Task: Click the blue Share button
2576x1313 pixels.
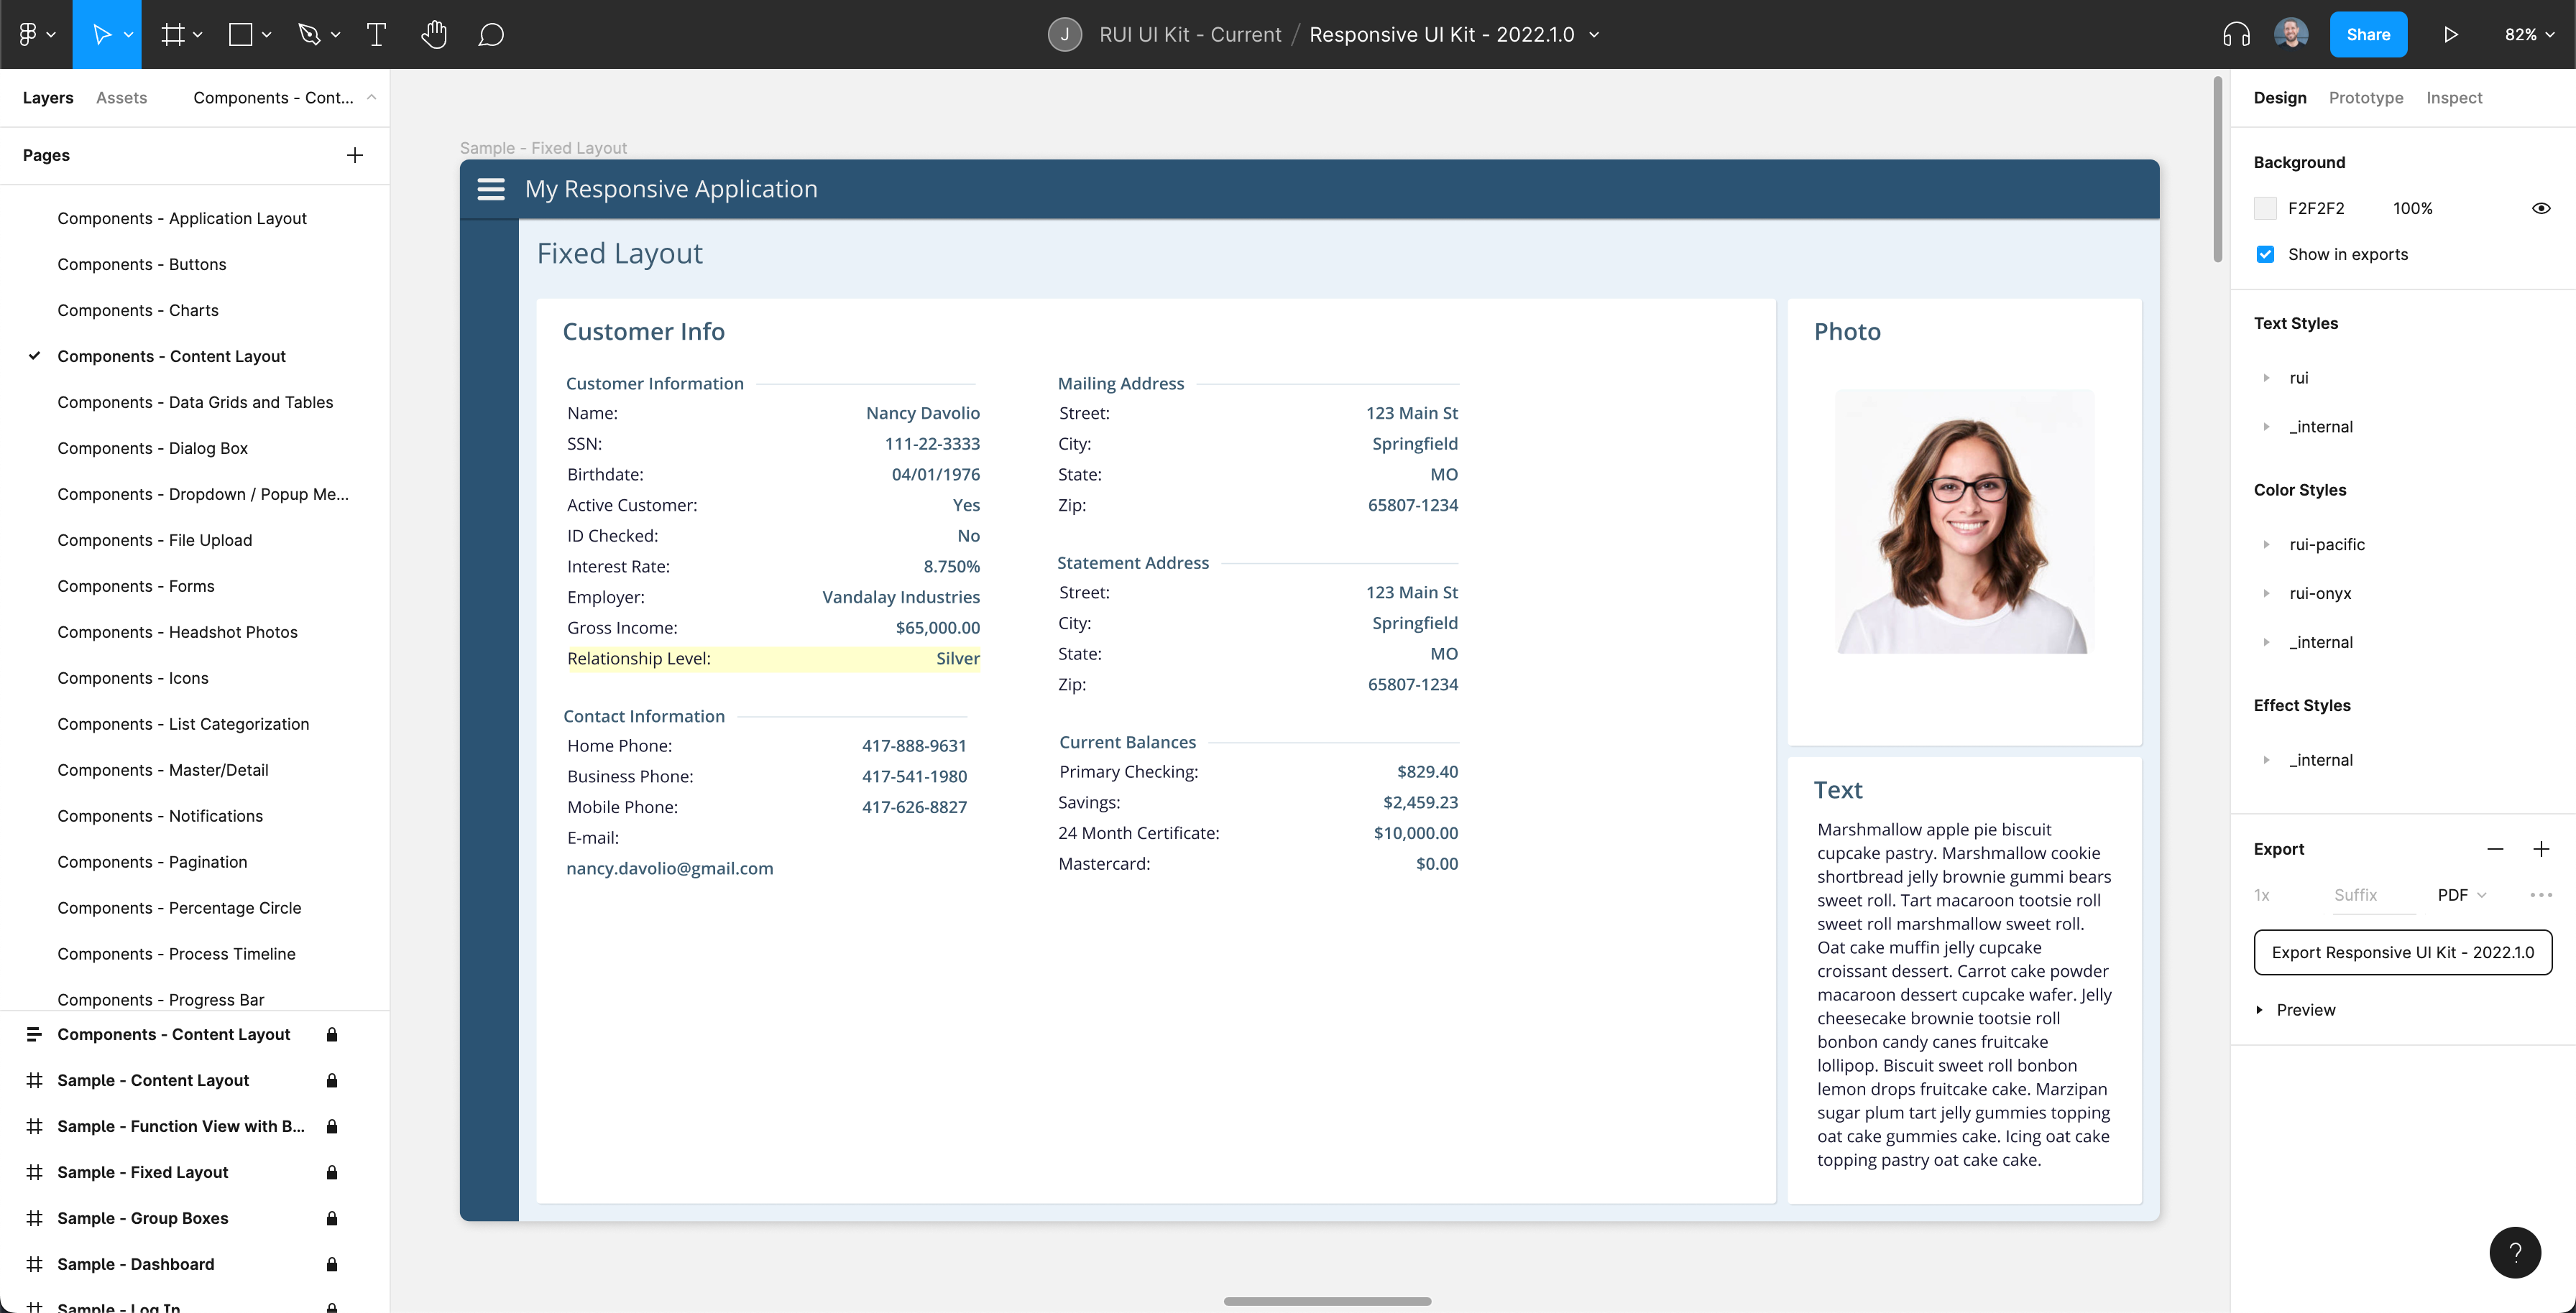Action: 2367,35
